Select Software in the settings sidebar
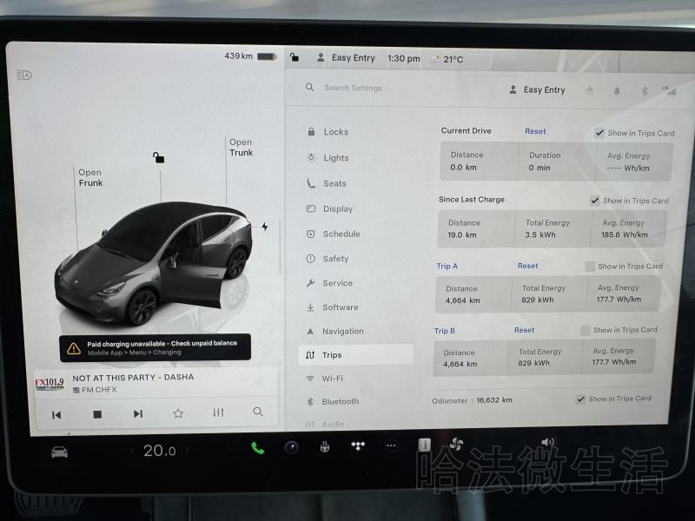The image size is (695, 521). click(x=340, y=307)
